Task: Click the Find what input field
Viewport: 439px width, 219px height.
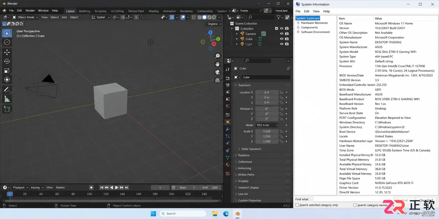Action: click(x=353, y=200)
